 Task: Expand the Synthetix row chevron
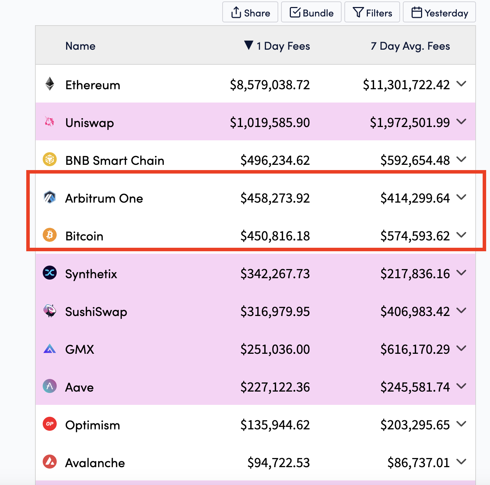click(x=462, y=273)
